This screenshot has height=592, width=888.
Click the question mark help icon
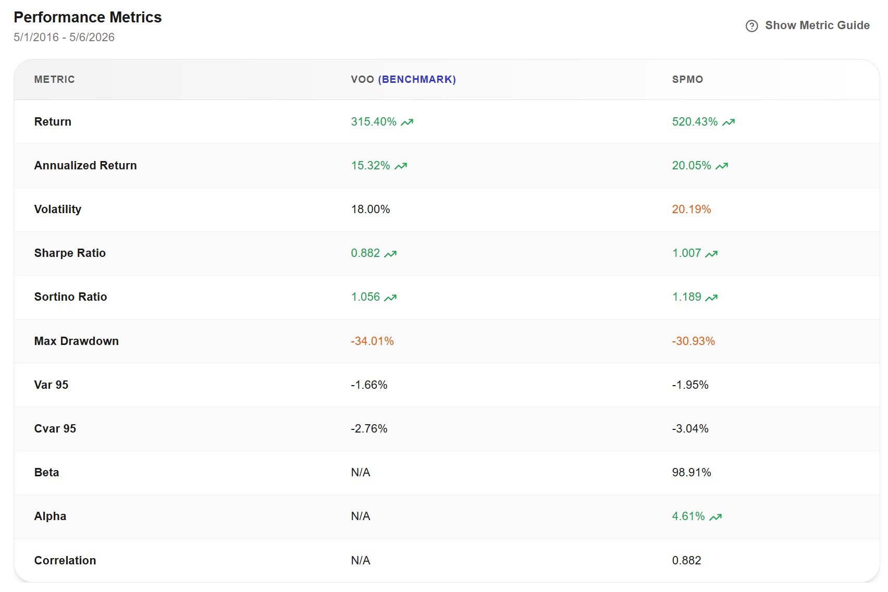coord(751,26)
